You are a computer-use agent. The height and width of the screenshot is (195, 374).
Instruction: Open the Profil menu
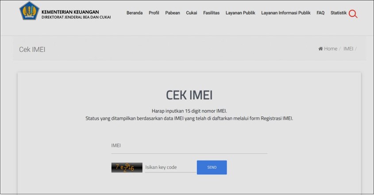click(154, 13)
